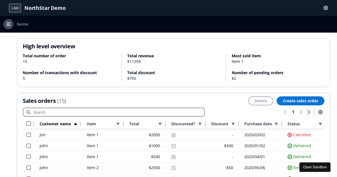
Task: Open the table preferences gear near pagination
Action: (x=320, y=112)
